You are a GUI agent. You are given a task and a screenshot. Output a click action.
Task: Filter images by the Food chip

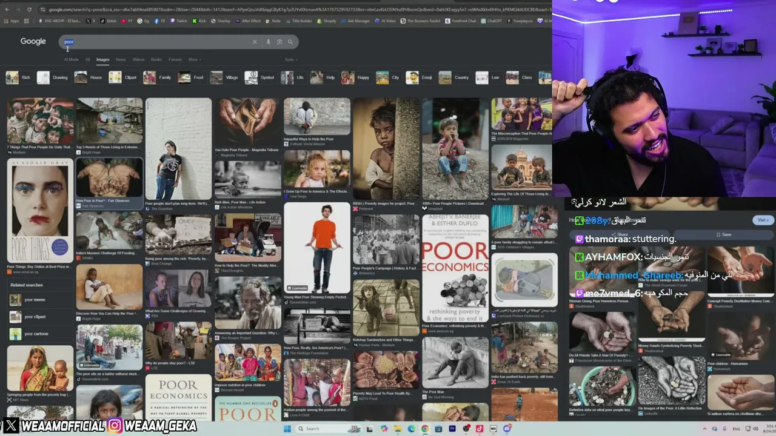pos(191,78)
